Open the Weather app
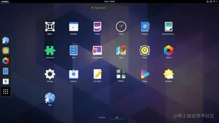This screenshot has height=123, width=219. click(168, 74)
